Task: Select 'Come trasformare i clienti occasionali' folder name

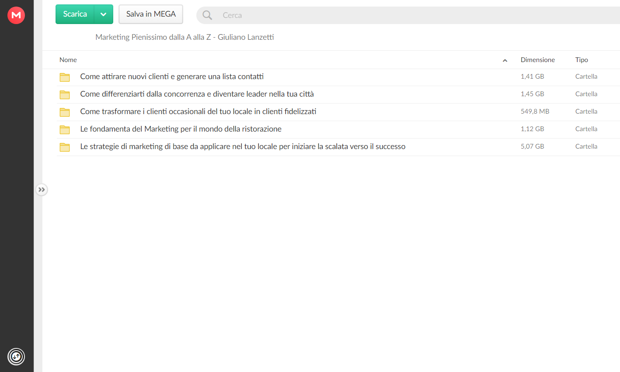Action: pos(198,111)
